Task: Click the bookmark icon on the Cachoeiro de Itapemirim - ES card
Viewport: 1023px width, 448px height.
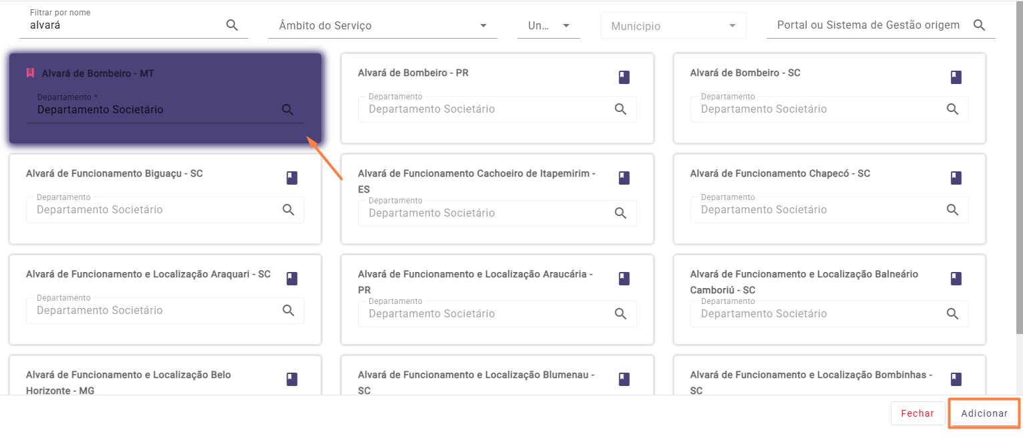Action: [x=624, y=178]
